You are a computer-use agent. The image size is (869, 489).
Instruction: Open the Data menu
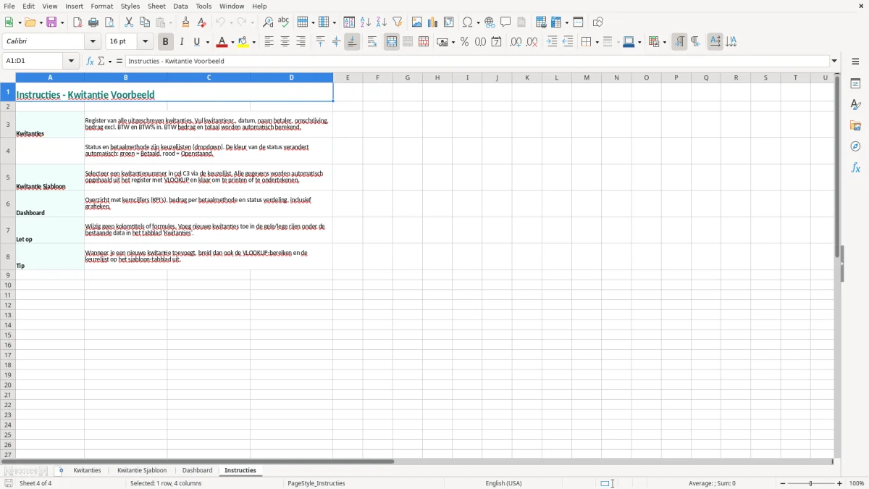pyautogui.click(x=180, y=6)
